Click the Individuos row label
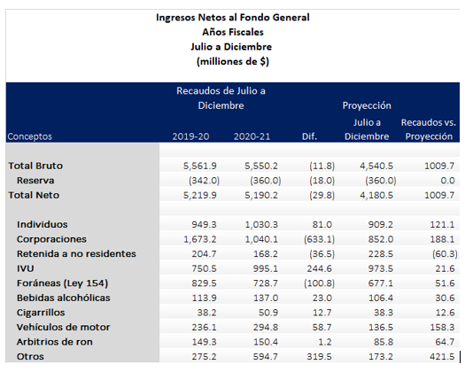Image resolution: width=473 pixels, height=380 pixels. point(43,224)
